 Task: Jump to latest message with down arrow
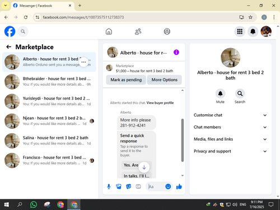(x=144, y=167)
